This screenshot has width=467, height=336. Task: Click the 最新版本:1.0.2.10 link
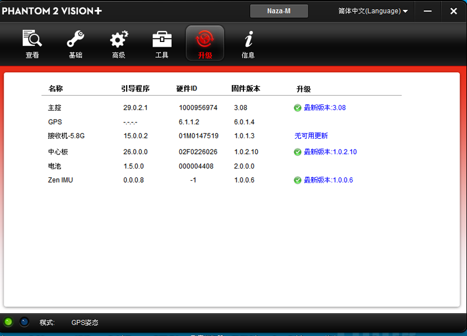pos(330,152)
